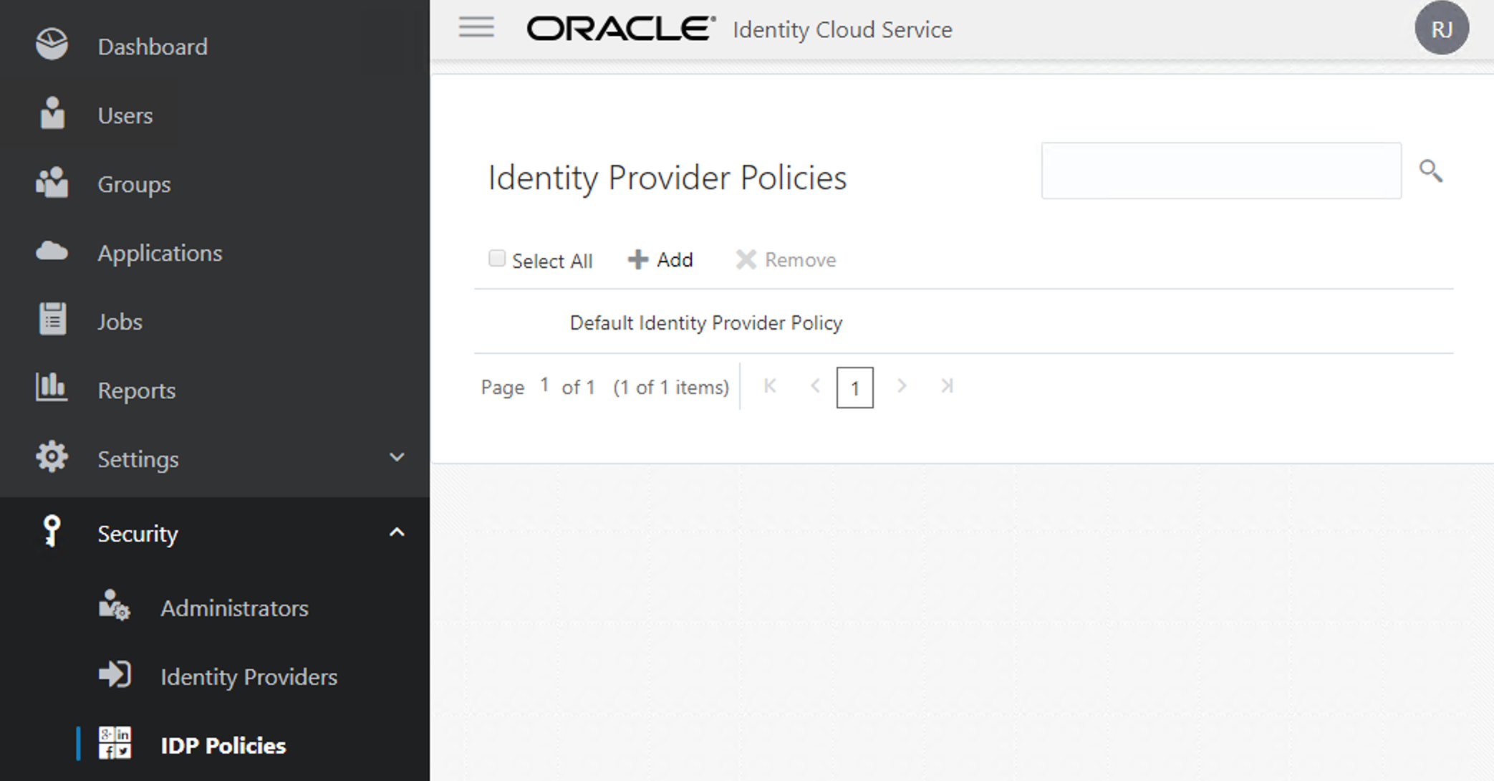Open Default Identity Provider Policy
1494x781 pixels.
[x=705, y=323]
